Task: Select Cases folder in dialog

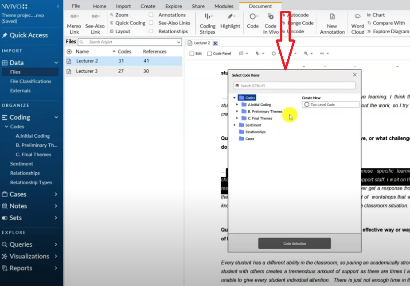Action: pos(247,139)
